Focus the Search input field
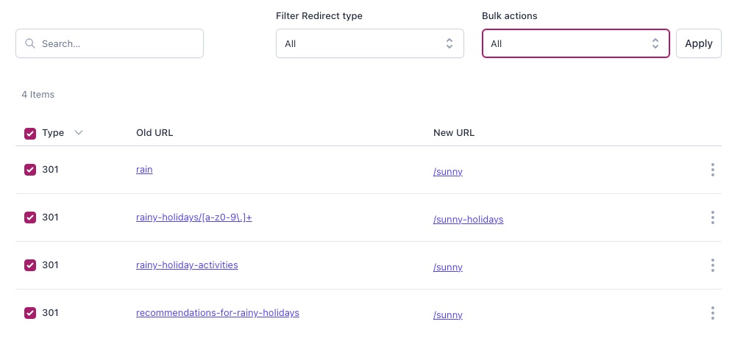Image resolution: width=743 pixels, height=338 pixels. (110, 43)
